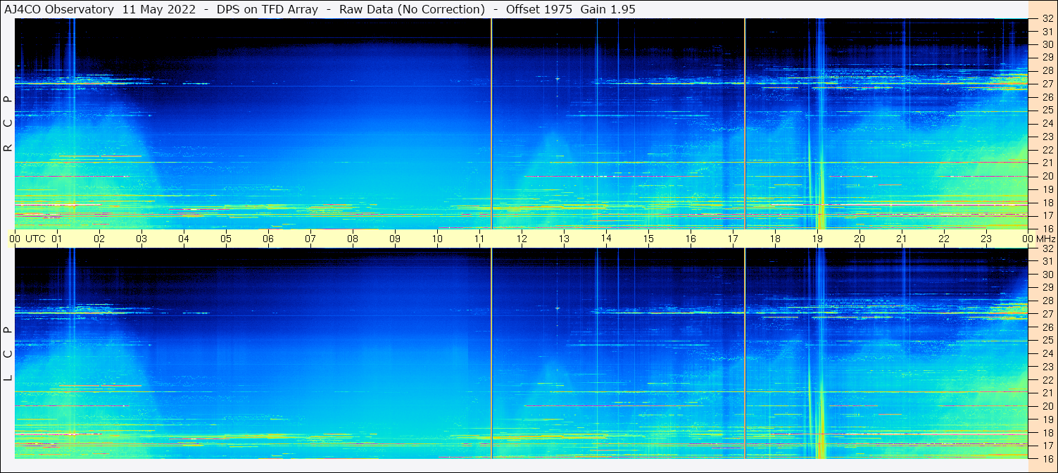Click the 17 MHz label on the LCP frequency axis

click(x=1047, y=445)
